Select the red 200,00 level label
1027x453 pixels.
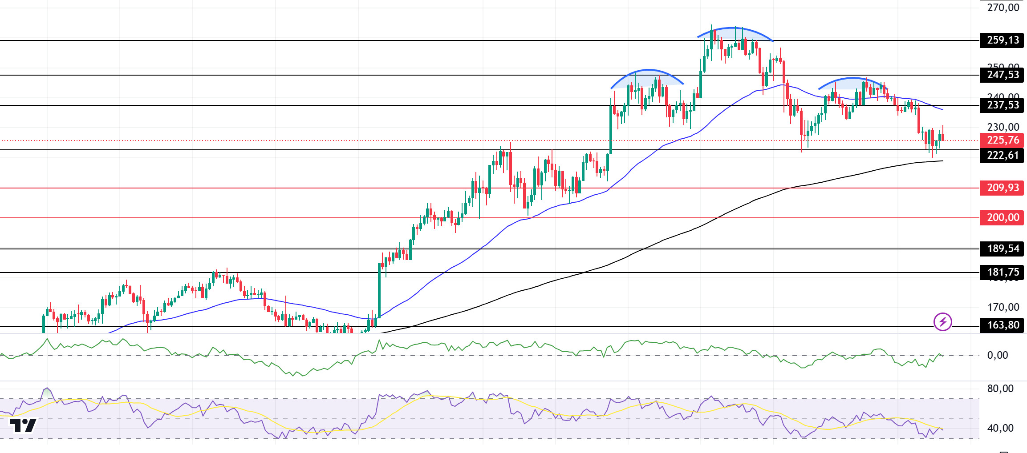click(1002, 218)
